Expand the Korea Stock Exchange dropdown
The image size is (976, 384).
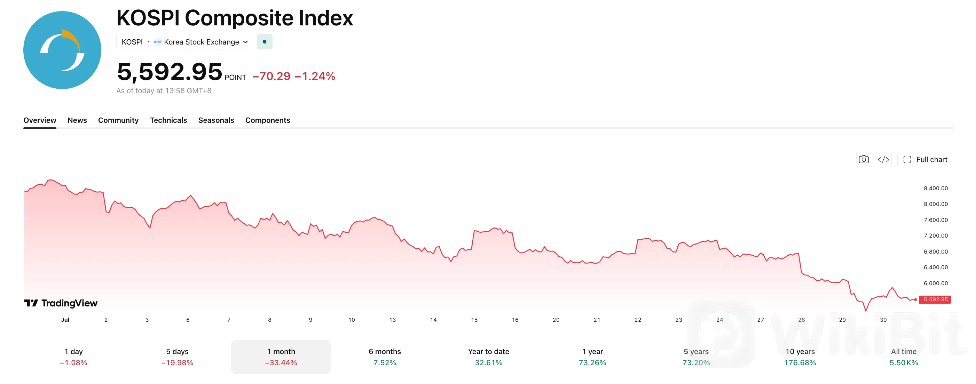click(245, 42)
